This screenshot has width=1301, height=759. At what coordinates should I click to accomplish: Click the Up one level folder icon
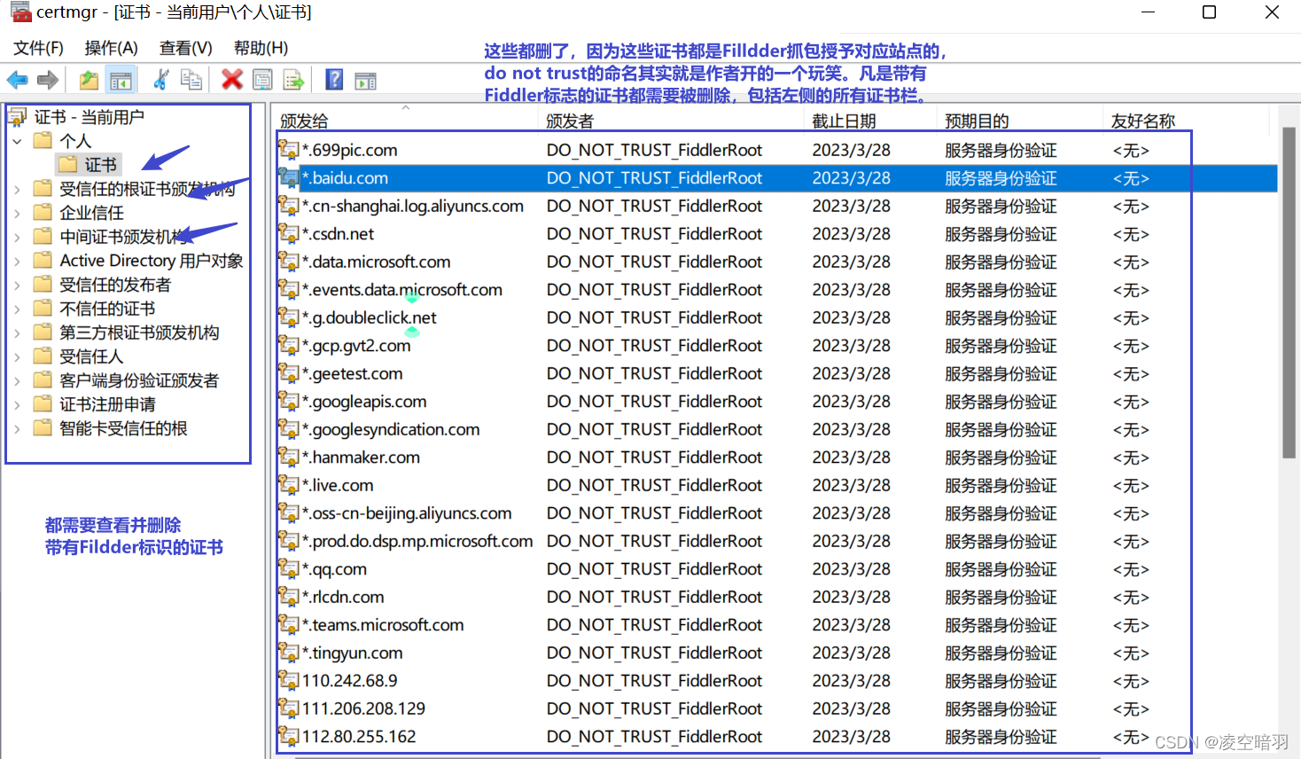coord(89,80)
